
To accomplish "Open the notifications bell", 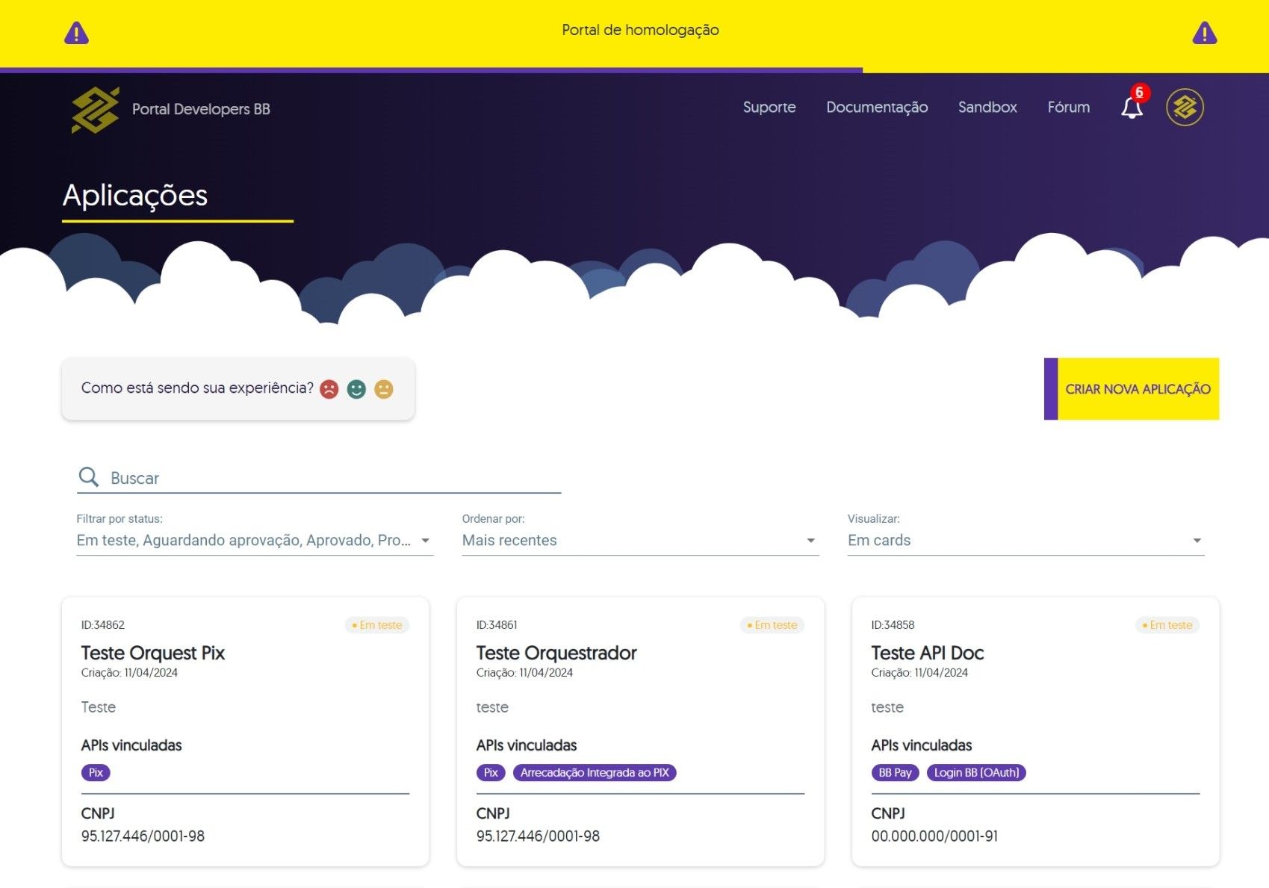I will tap(1132, 108).
